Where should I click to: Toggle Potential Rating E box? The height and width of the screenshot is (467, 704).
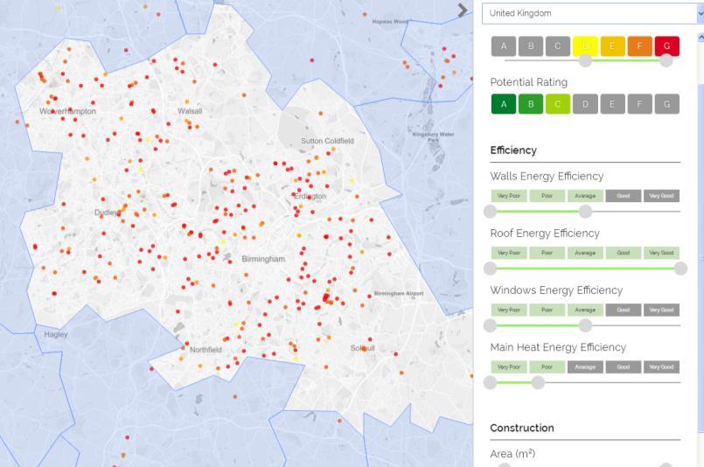tap(612, 104)
